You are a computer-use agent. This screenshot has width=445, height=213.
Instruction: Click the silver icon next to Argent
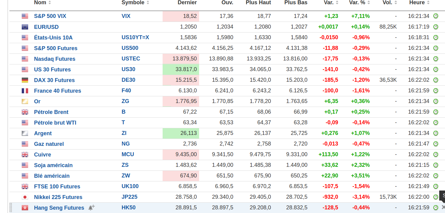point(25,133)
